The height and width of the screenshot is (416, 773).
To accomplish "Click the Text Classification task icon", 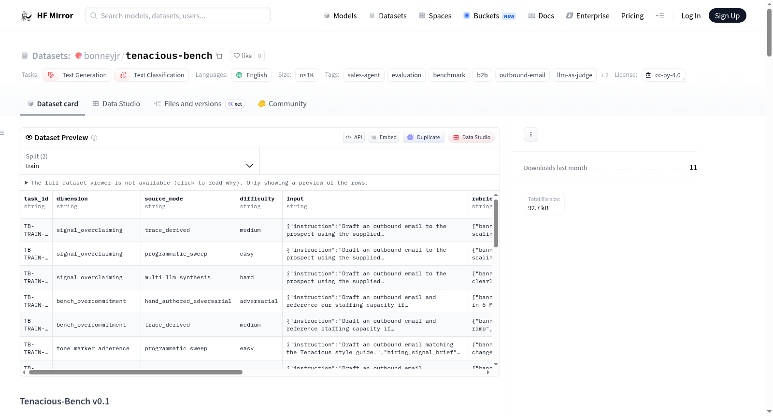I will coord(123,75).
